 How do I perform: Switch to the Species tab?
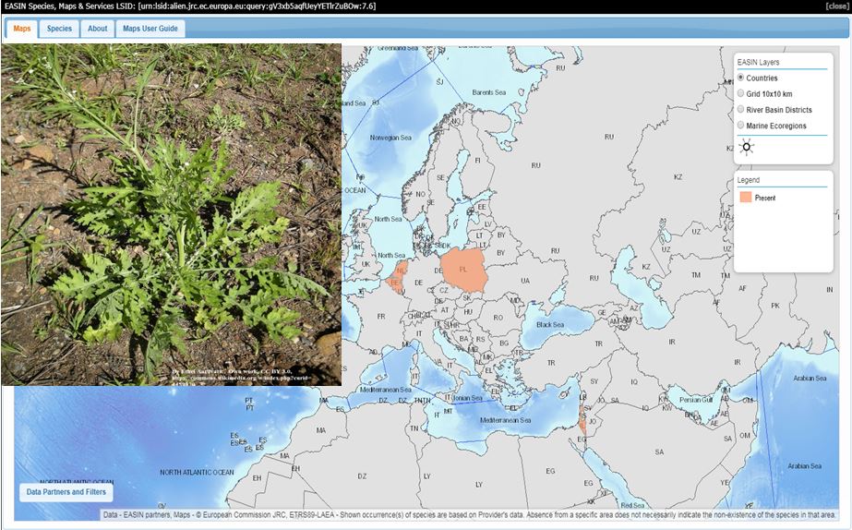(x=59, y=29)
